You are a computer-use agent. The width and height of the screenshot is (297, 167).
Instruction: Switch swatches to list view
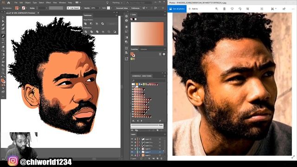160,54
